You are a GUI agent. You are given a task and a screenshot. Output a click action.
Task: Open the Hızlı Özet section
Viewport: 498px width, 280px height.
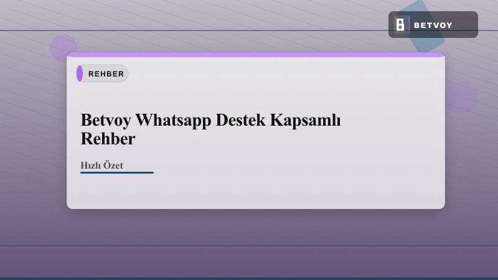coord(101,166)
